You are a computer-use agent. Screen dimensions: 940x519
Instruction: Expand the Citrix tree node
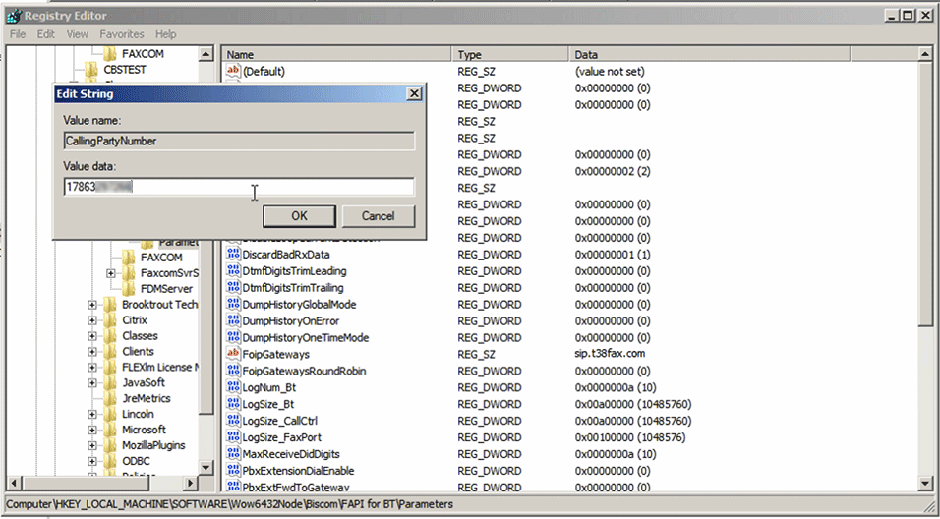(91, 320)
